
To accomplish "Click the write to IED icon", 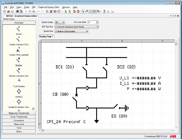I will coord(69,11).
